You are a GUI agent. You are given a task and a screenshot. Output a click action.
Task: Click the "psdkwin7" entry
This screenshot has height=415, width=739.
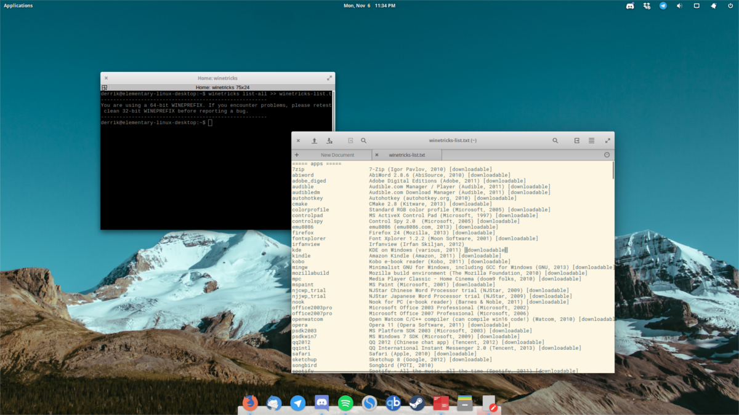pos(304,336)
